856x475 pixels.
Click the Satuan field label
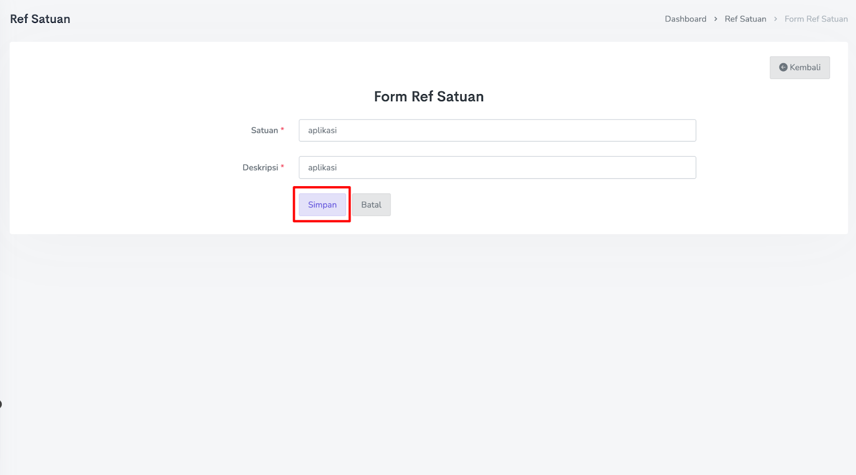[x=264, y=131]
